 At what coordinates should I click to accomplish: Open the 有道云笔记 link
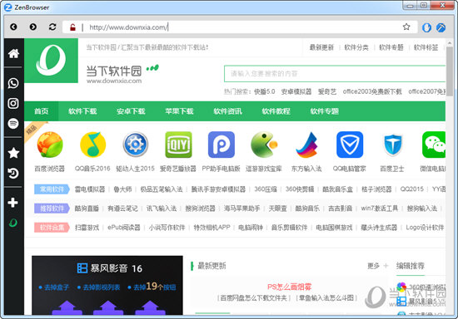point(122,209)
